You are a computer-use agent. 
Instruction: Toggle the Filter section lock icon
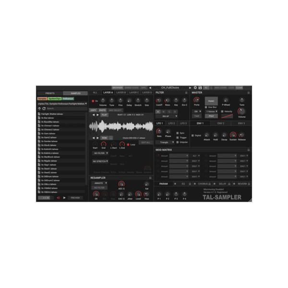tap(186, 93)
